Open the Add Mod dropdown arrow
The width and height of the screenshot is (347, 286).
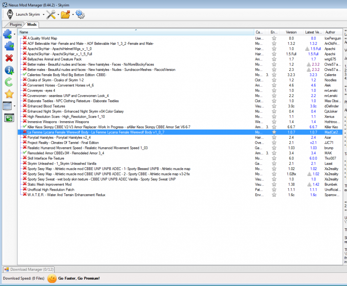coord(15,34)
